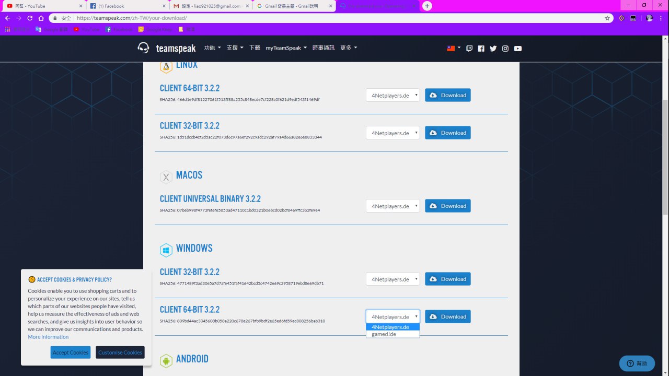Click the page vertical scrollbar thumb

(665, 157)
